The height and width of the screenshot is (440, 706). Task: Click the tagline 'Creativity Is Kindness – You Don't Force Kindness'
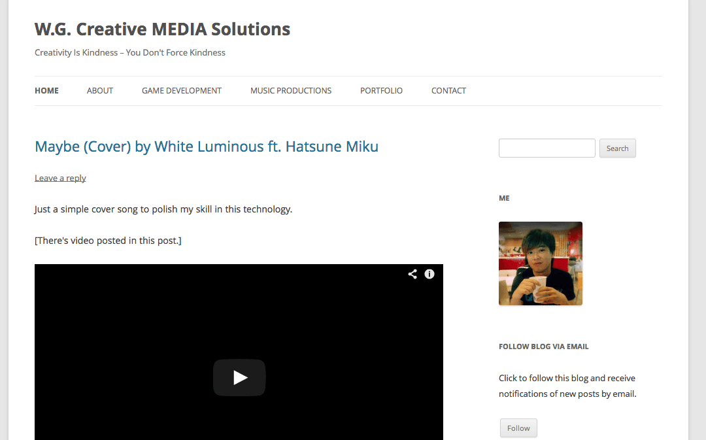pyautogui.click(x=130, y=53)
